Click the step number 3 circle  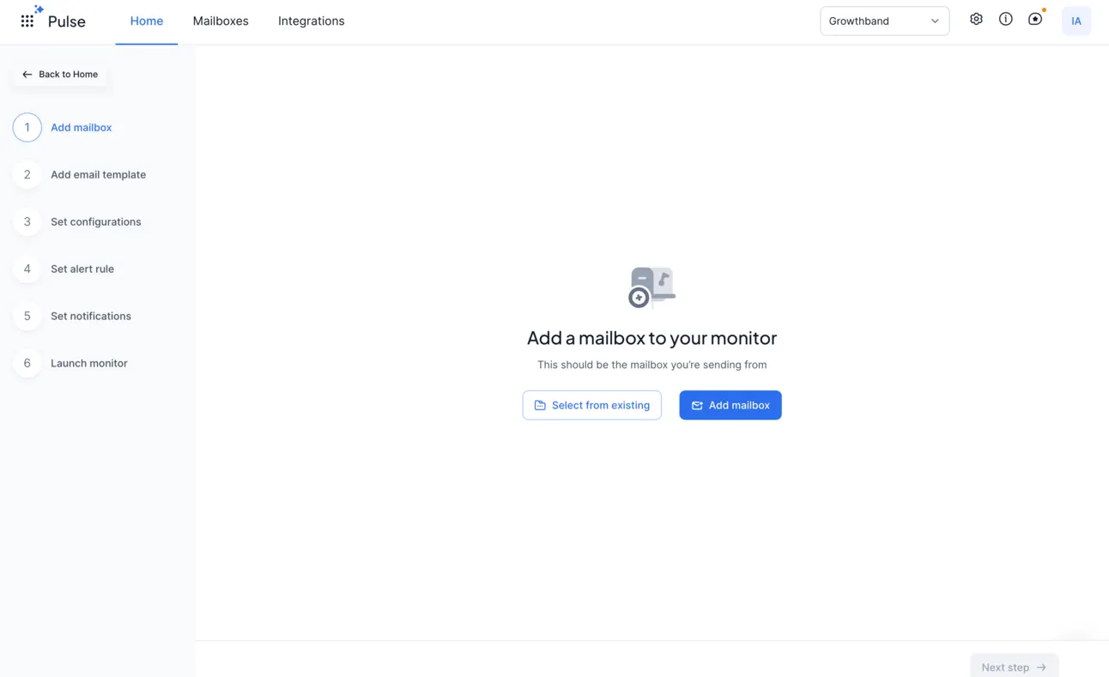[27, 222]
